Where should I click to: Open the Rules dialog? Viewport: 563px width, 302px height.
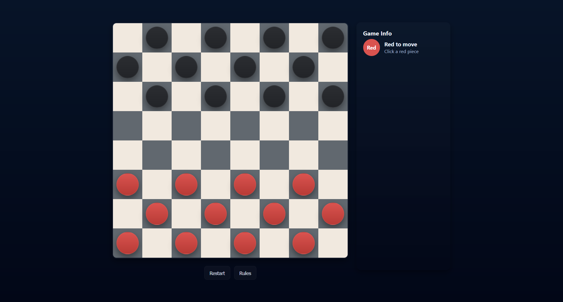pyautogui.click(x=245, y=273)
